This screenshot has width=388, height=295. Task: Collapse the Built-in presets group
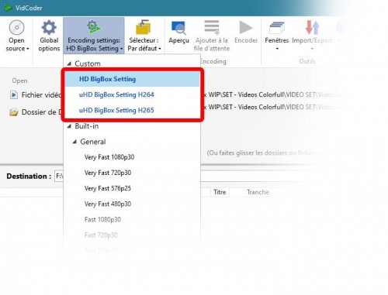pyautogui.click(x=69, y=126)
